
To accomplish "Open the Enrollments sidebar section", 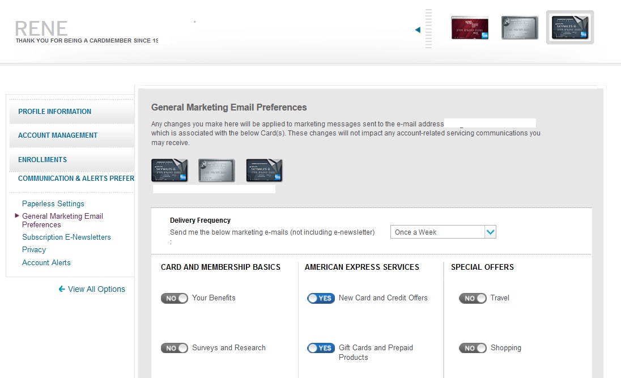I will (x=42, y=160).
